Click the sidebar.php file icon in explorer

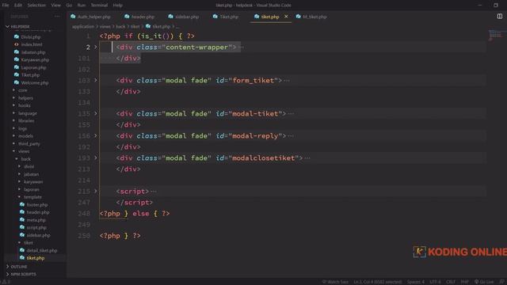click(x=22, y=235)
